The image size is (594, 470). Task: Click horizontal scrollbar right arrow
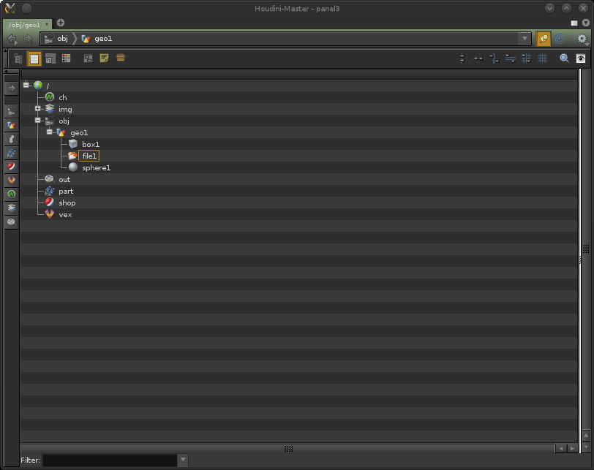pos(572,448)
